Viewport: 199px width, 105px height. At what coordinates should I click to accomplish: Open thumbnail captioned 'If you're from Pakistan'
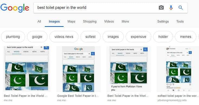click(129, 69)
